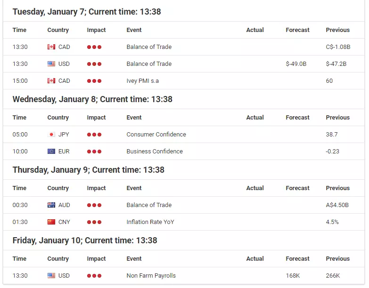Click the impact dots for Inflation Rate YoY
The height and width of the screenshot is (288, 369).
tap(94, 222)
